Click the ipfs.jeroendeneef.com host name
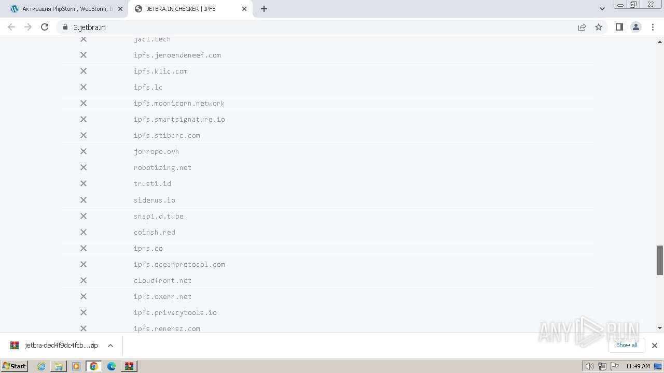The image size is (664, 373). tap(177, 55)
